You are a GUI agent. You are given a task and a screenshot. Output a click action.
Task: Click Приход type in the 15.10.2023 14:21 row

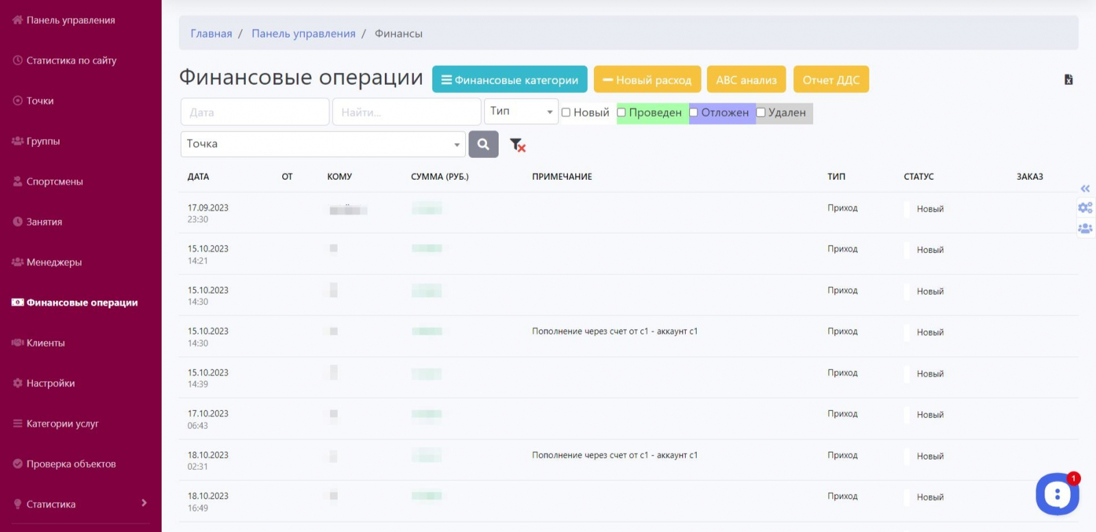[x=842, y=249]
